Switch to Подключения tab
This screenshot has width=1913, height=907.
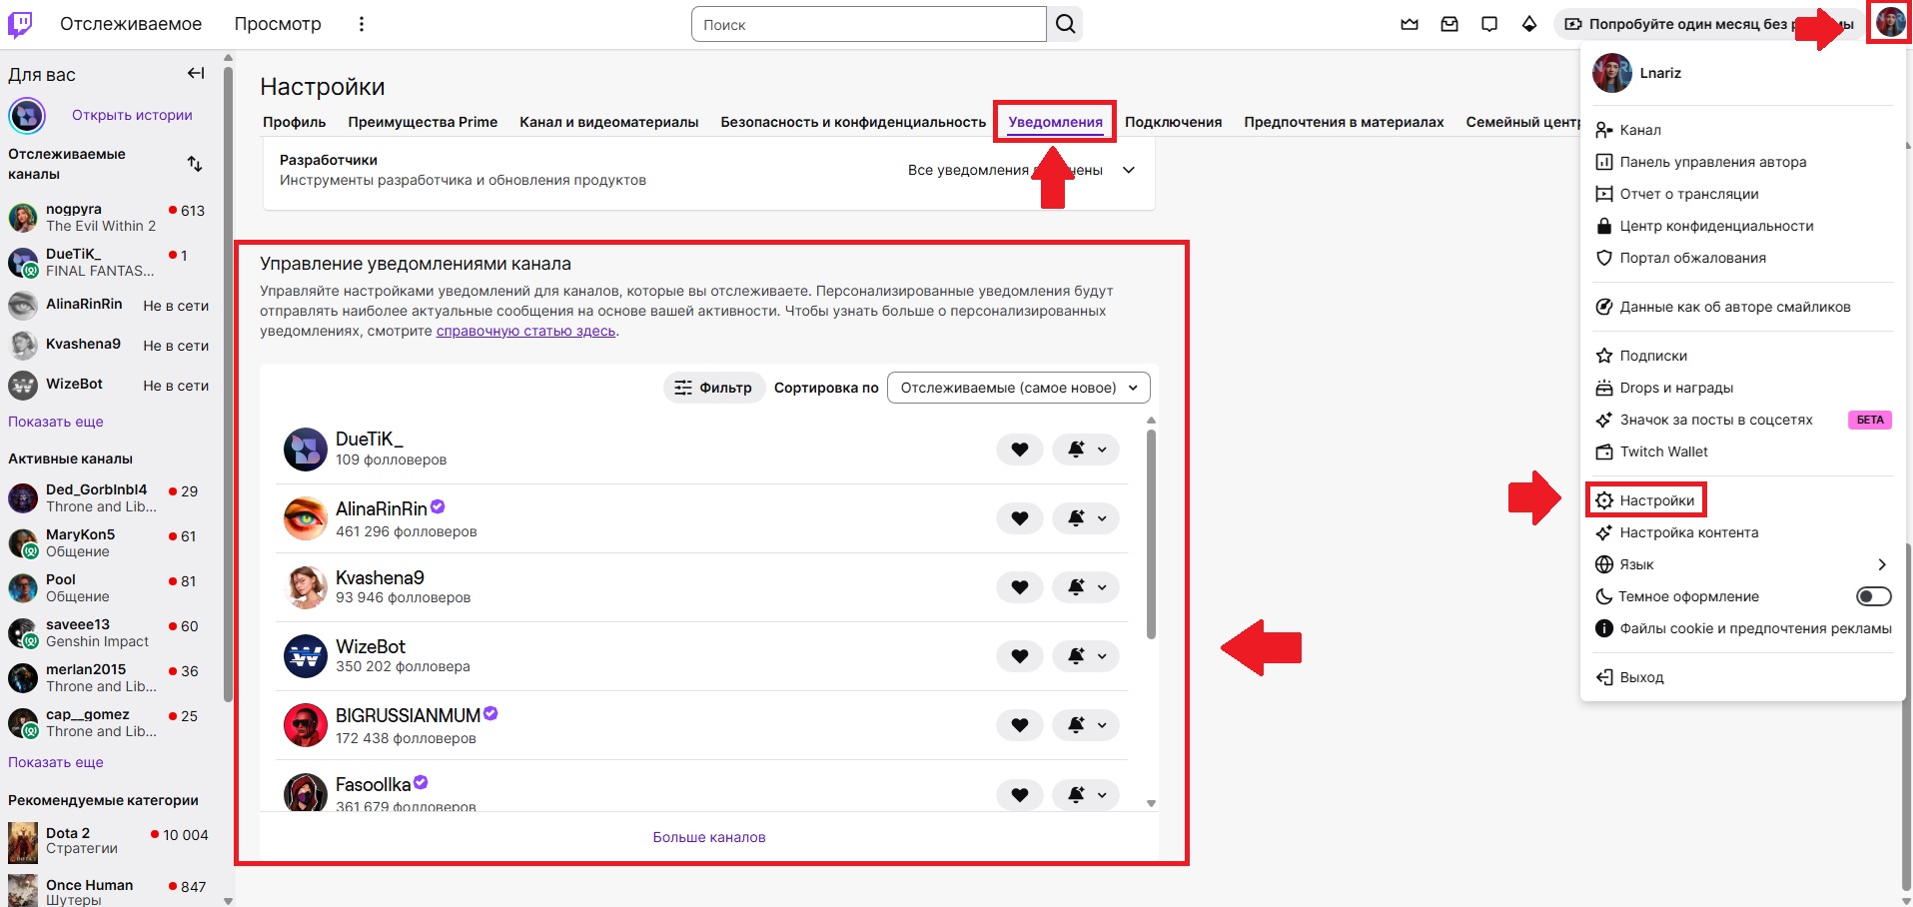coord(1173,122)
